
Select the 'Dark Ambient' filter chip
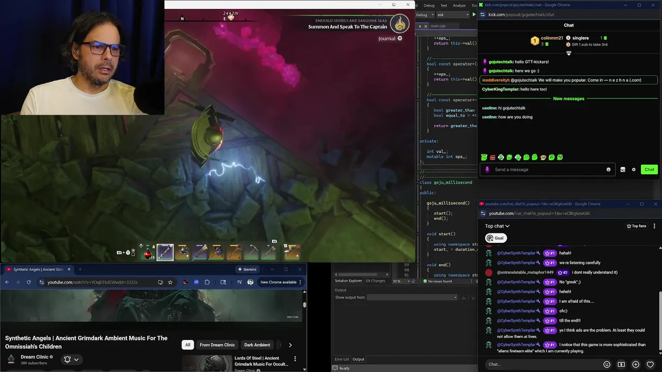pos(257,345)
